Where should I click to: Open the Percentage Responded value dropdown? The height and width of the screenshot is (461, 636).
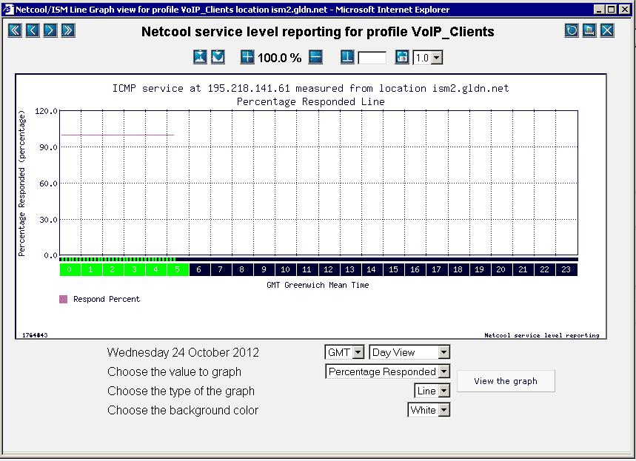tap(387, 371)
